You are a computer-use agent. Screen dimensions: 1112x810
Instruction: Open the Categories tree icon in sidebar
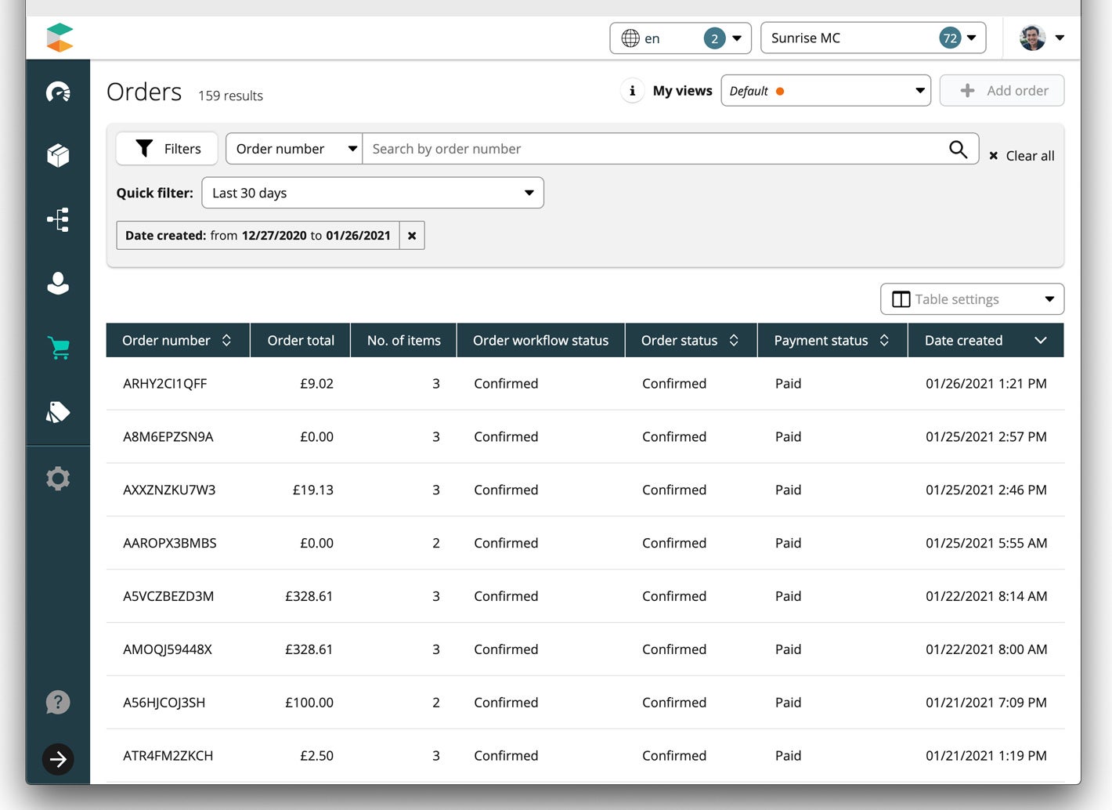[58, 219]
